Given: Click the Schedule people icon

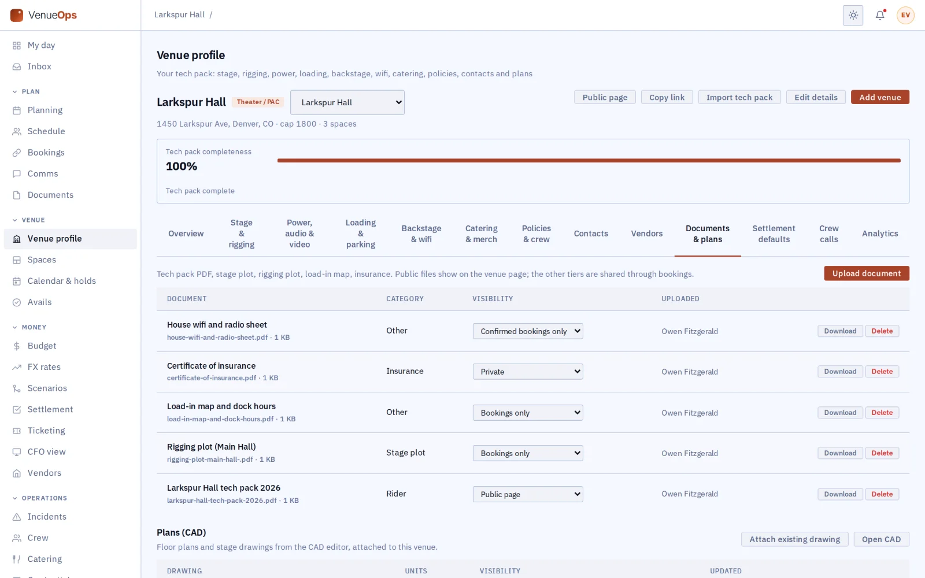Looking at the screenshot, I should [17, 132].
